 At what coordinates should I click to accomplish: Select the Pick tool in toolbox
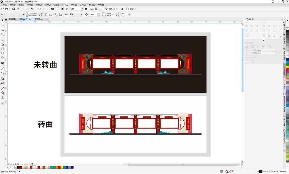(x=2, y=20)
